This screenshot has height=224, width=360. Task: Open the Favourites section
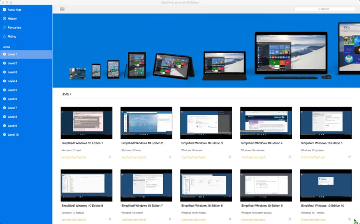[x=26, y=28]
